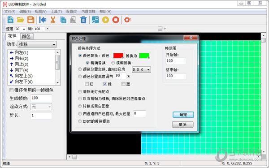Save project with the orange floppy icon
Screen dimensions: 269x168
[31, 20]
